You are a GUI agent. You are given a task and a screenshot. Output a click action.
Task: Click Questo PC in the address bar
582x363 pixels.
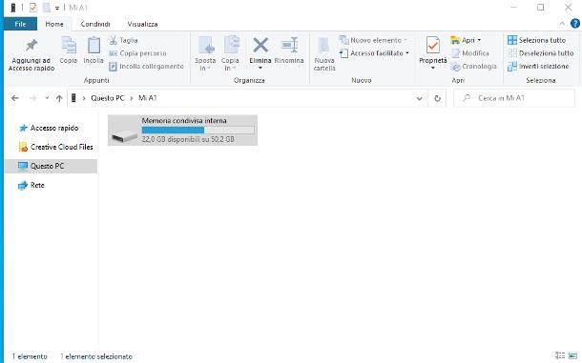click(108, 98)
